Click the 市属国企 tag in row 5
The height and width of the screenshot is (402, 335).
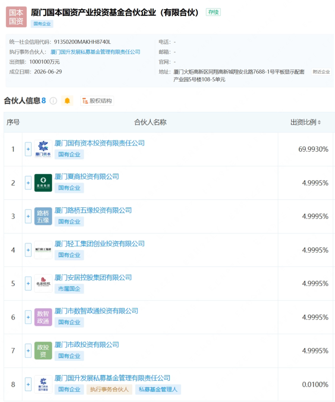(69, 289)
